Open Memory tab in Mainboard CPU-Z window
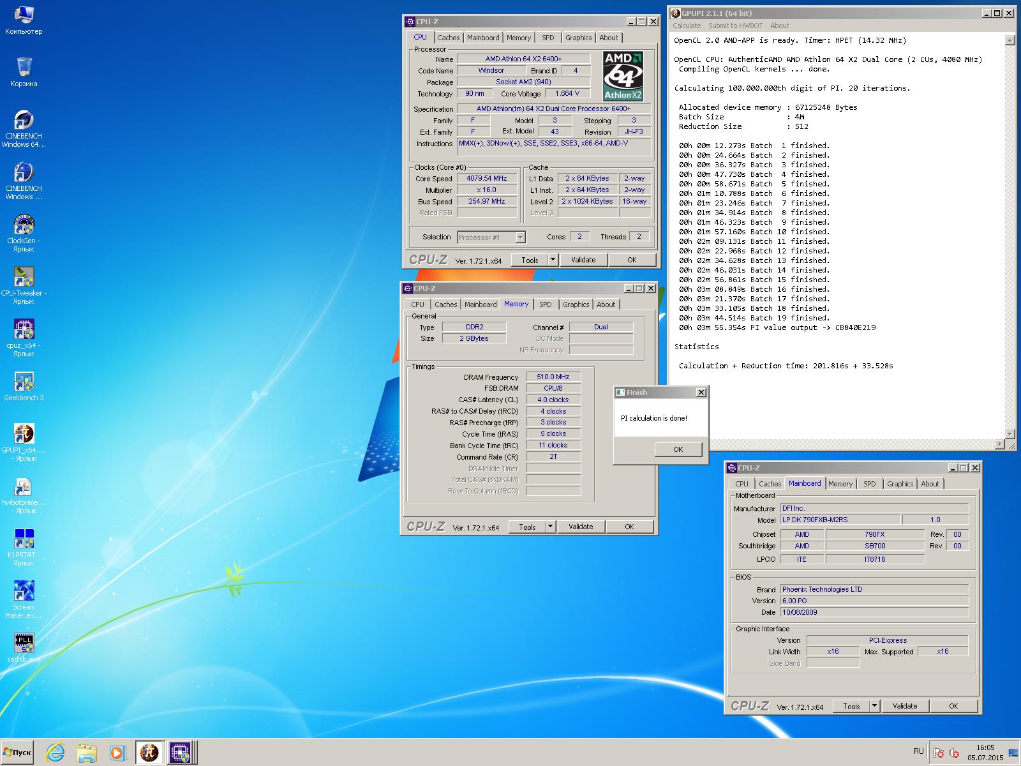Image resolution: width=1021 pixels, height=766 pixels. coord(840,484)
